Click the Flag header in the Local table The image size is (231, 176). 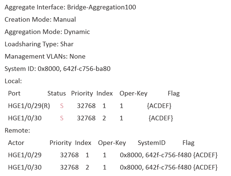(x=174, y=93)
